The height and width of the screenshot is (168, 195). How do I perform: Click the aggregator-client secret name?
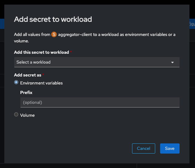tap(75, 34)
